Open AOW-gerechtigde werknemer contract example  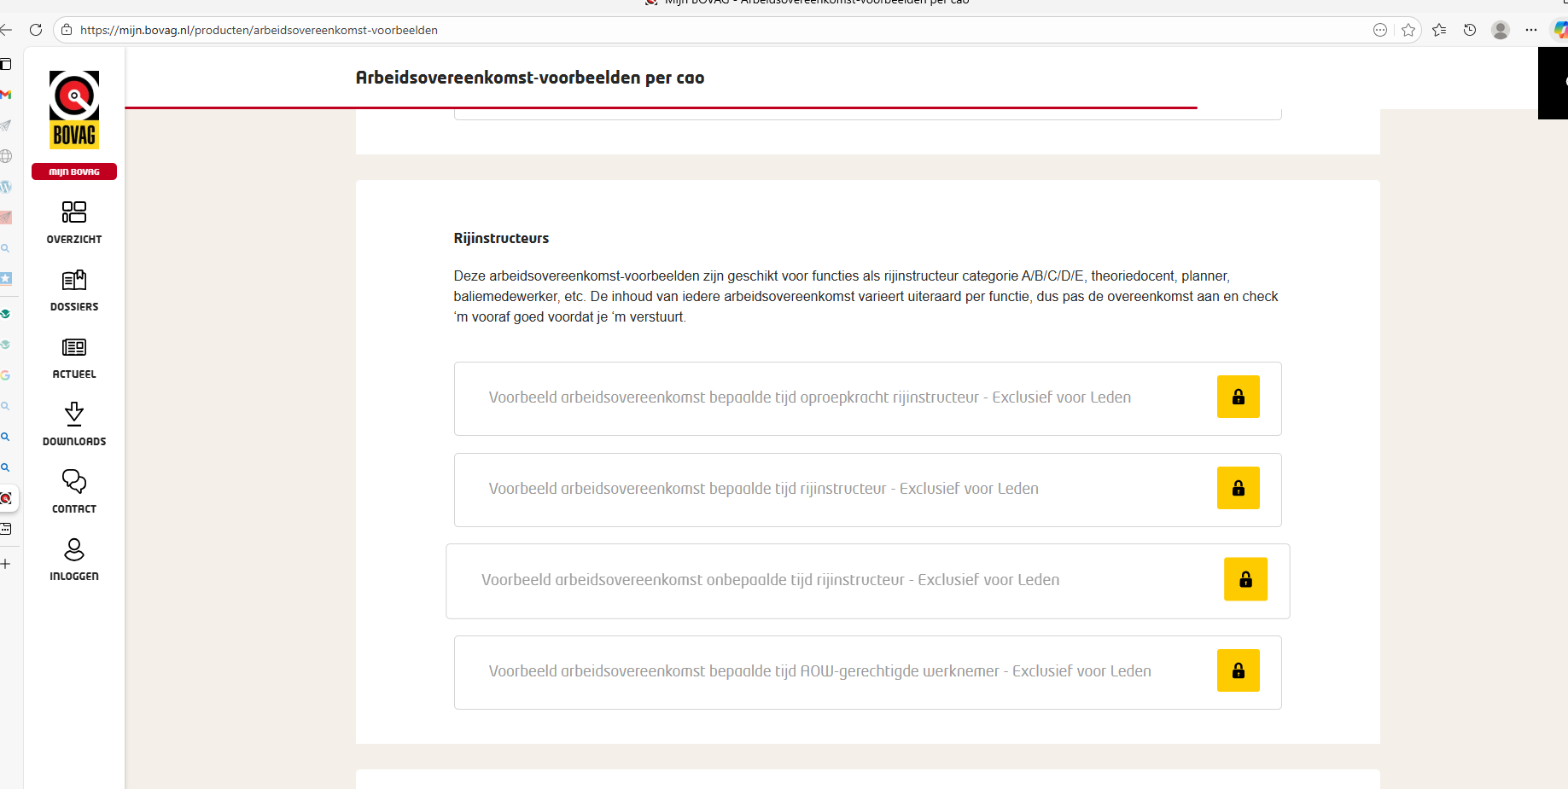coord(819,671)
